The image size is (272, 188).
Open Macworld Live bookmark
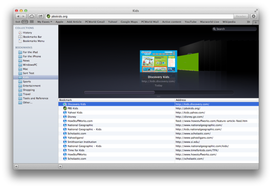coord(210,22)
